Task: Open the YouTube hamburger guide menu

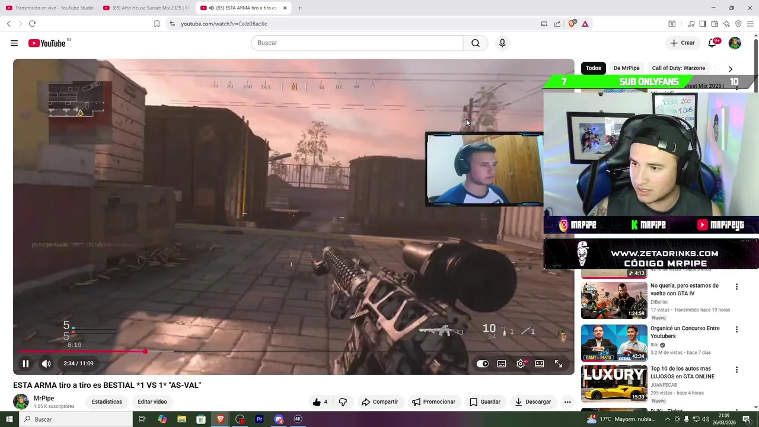Action: (14, 43)
